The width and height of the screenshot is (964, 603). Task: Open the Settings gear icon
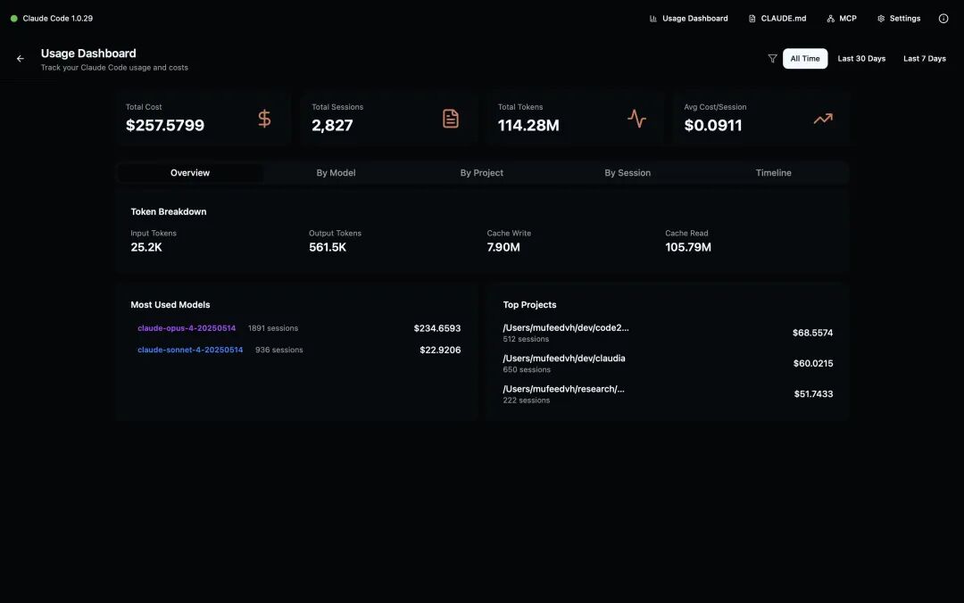click(880, 18)
